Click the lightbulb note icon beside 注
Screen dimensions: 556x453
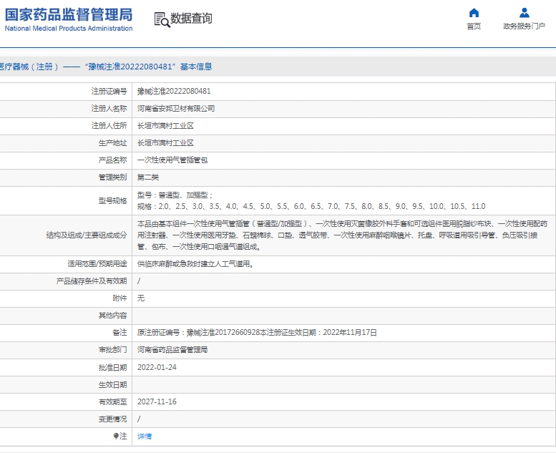point(116,436)
